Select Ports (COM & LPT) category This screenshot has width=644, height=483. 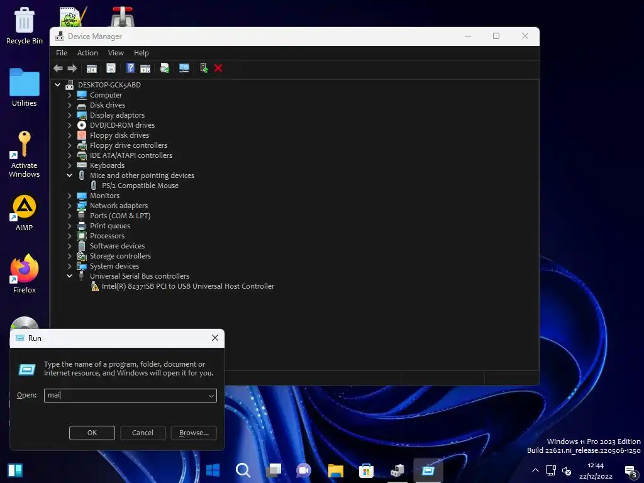(x=120, y=216)
